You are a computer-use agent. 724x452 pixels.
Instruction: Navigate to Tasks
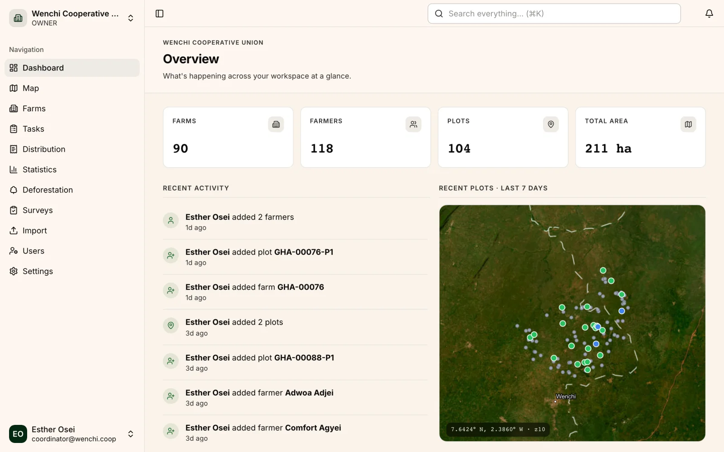click(72, 129)
